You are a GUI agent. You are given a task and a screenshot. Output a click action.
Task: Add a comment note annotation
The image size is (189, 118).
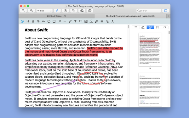tap(81, 21)
